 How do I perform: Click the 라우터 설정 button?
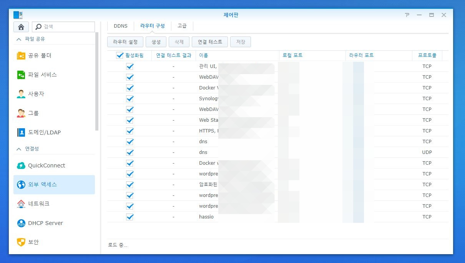[125, 42]
